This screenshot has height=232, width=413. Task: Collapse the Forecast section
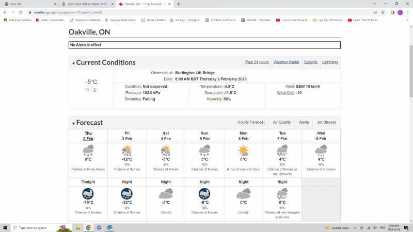click(x=73, y=124)
